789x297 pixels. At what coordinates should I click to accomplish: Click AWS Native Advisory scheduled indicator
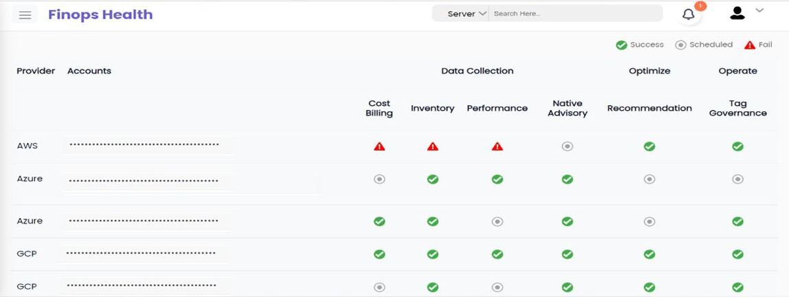tap(567, 146)
